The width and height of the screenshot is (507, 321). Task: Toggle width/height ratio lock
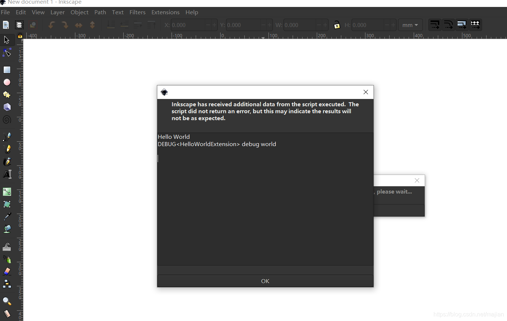[x=337, y=25]
